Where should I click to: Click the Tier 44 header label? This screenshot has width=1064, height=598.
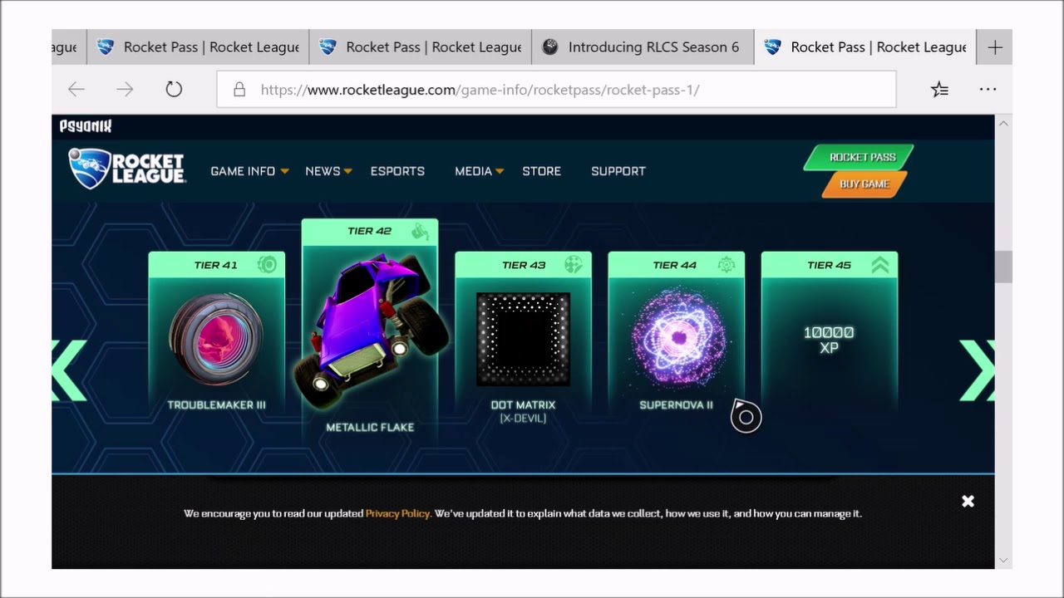point(675,265)
